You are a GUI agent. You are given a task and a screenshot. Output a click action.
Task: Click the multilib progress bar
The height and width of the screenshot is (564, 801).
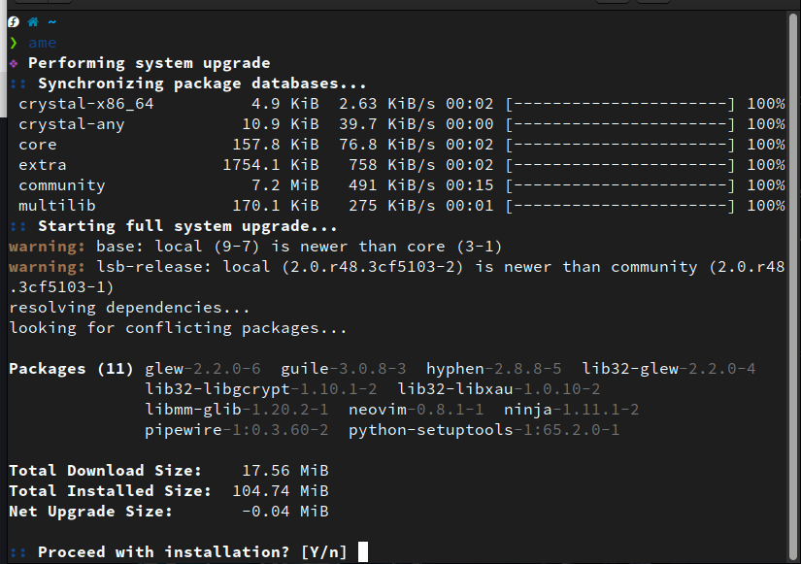[620, 206]
